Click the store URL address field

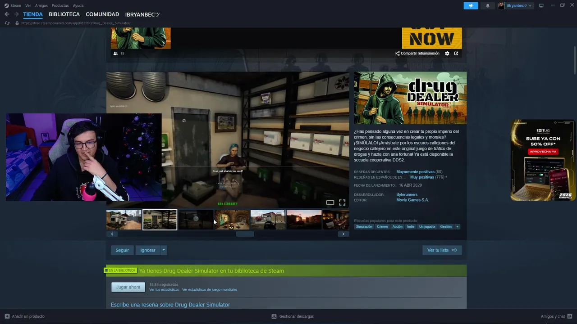(76, 23)
